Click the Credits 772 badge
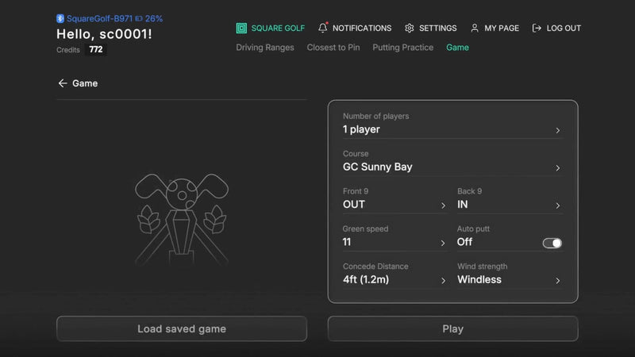The image size is (635, 357). [95, 49]
